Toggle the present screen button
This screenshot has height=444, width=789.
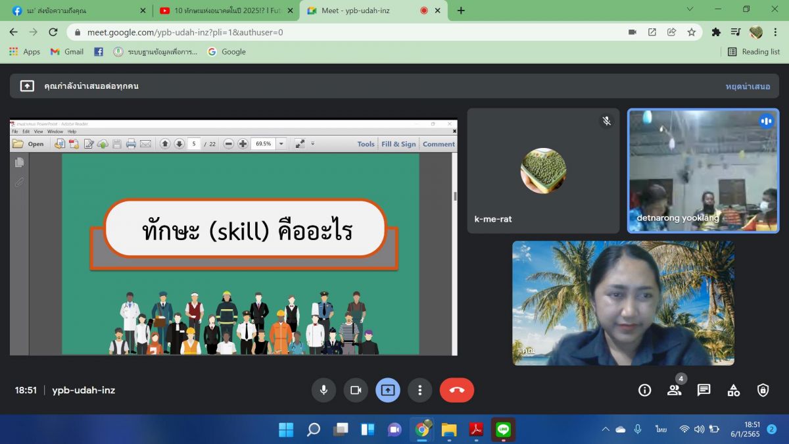(x=388, y=390)
